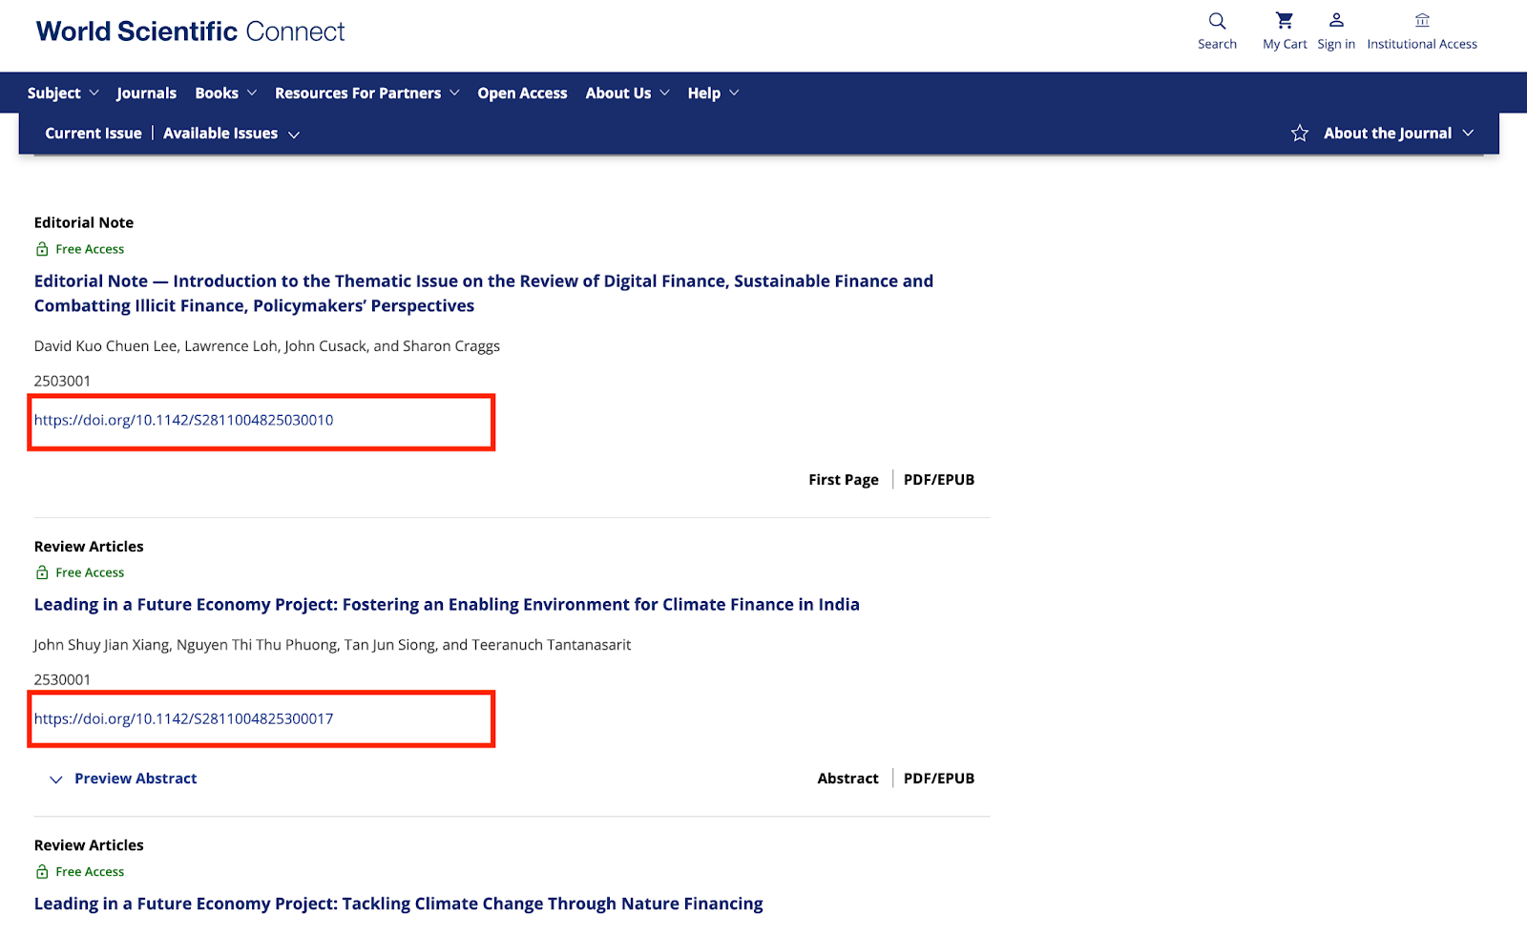
Task: Click the World Scientific Connect logo
Action: tap(190, 31)
